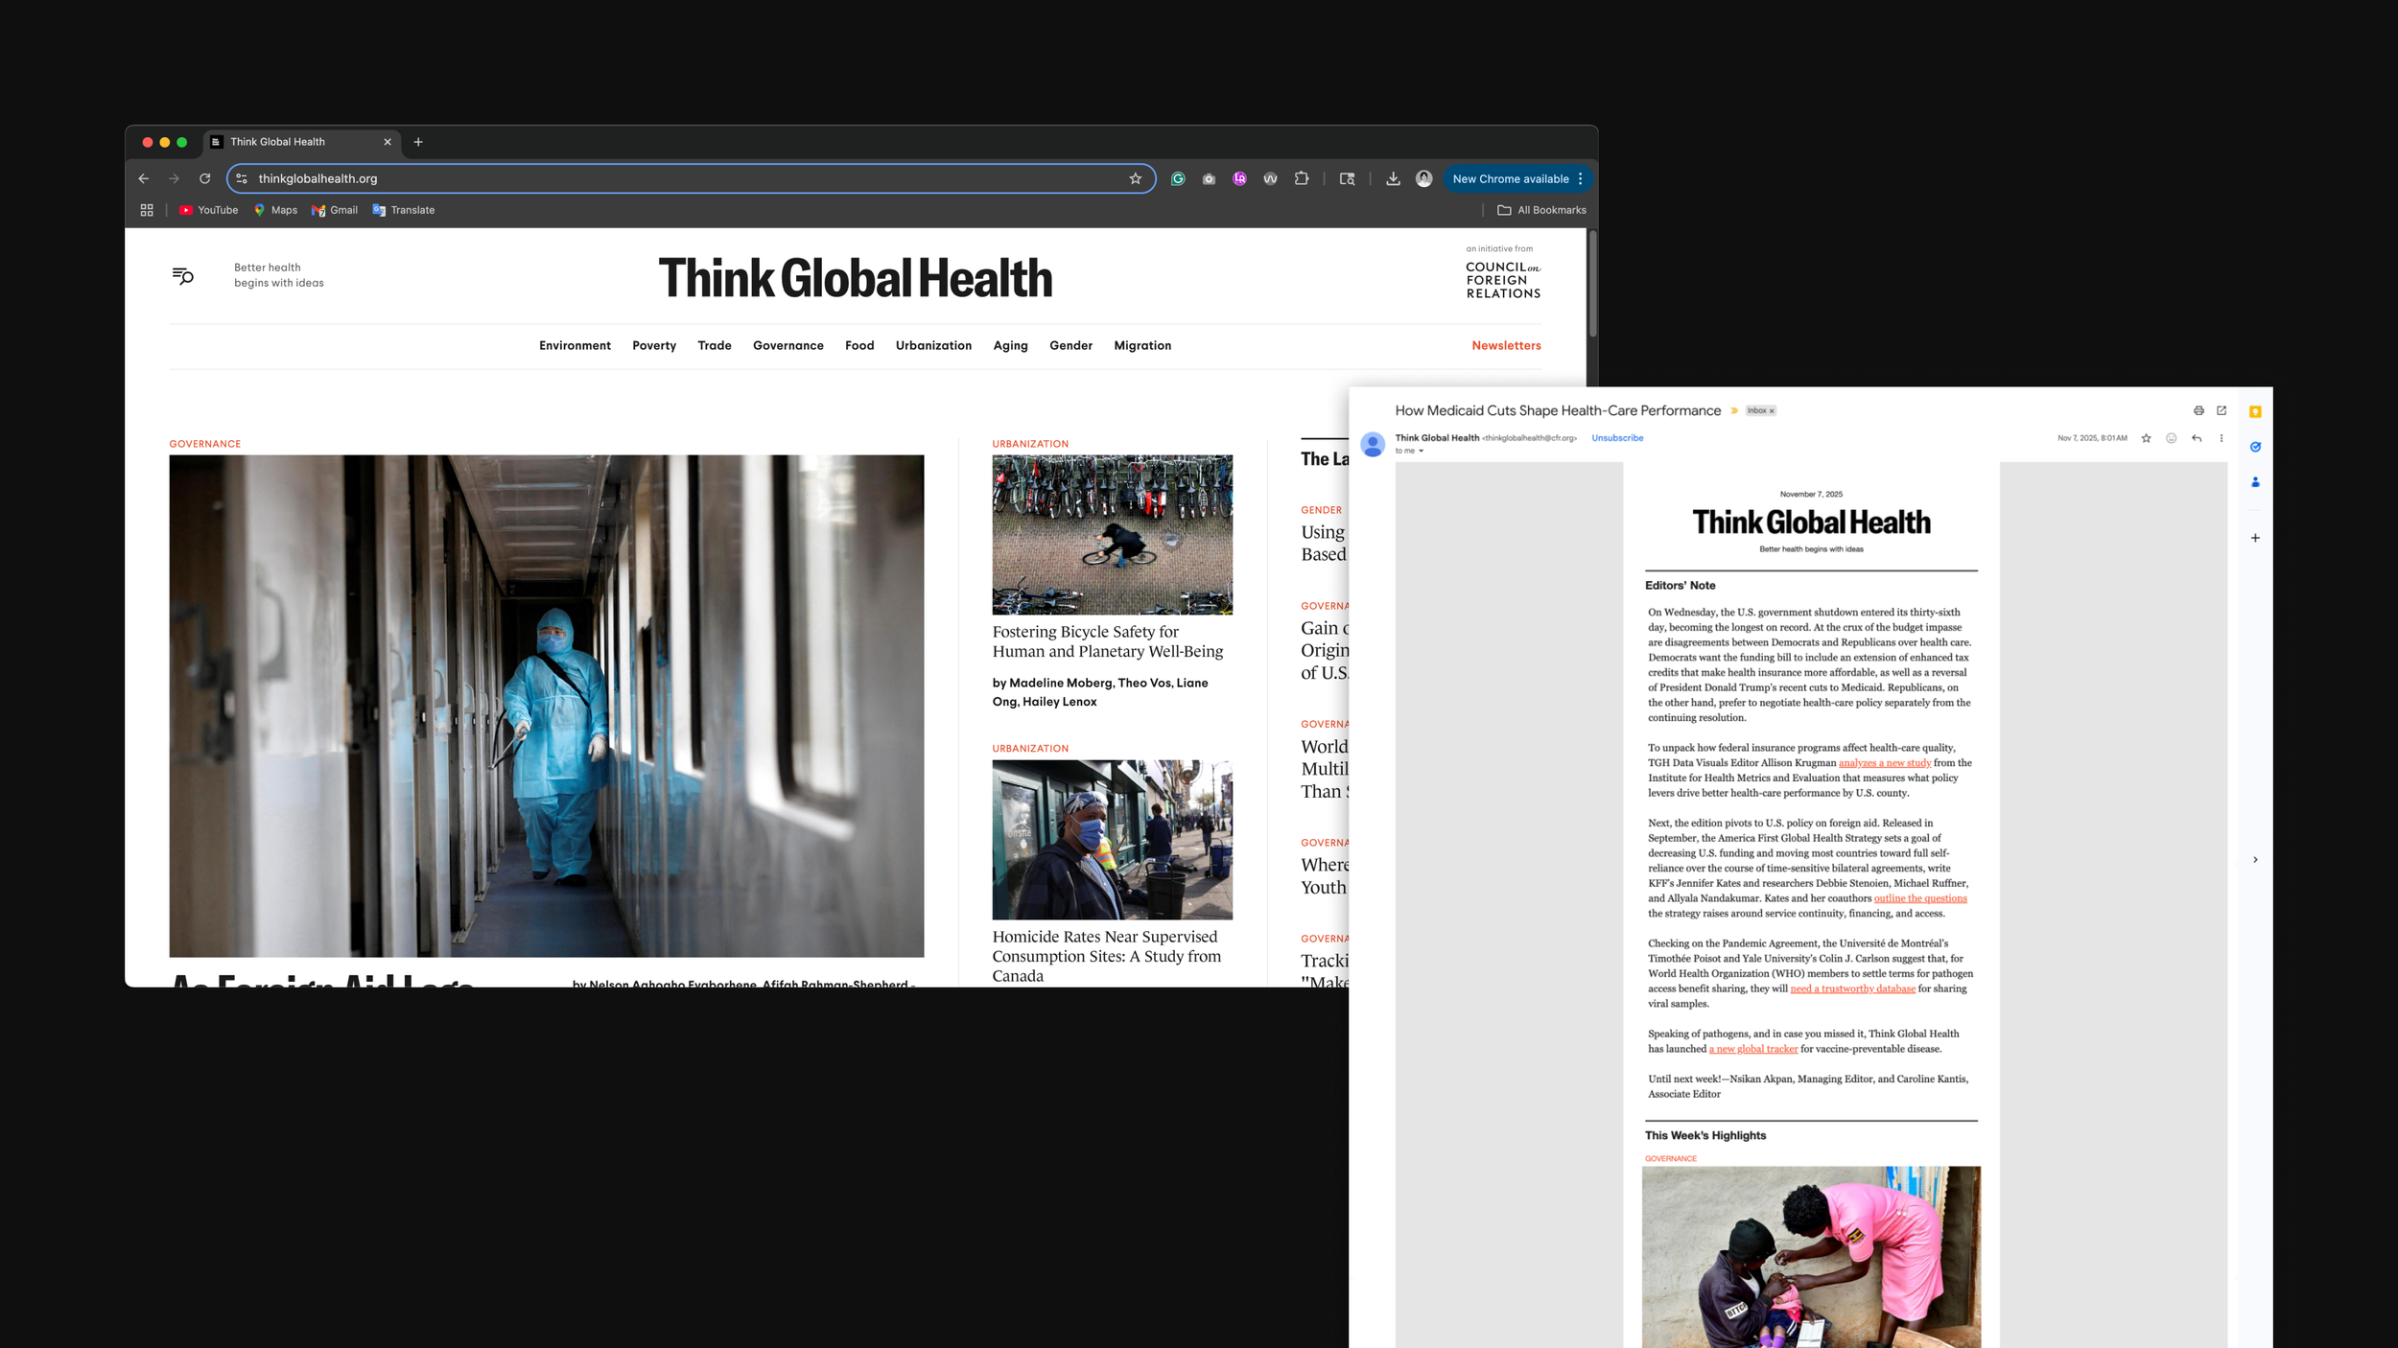Screen dimensions: 2398x1348
Task: Print the Medicaid Cuts email
Action: (2198, 410)
